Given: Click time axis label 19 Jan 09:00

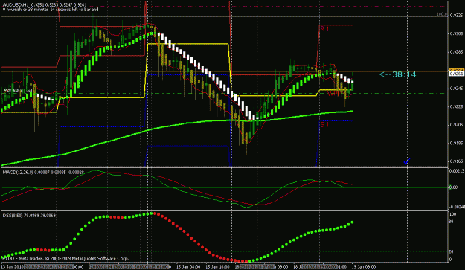Looking at the screenshot, I should coord(364,266).
